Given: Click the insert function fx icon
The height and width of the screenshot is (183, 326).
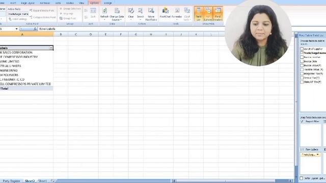Looking at the screenshot, I should point(35,29).
